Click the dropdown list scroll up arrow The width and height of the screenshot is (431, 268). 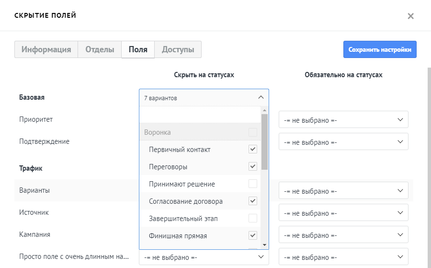point(264,110)
